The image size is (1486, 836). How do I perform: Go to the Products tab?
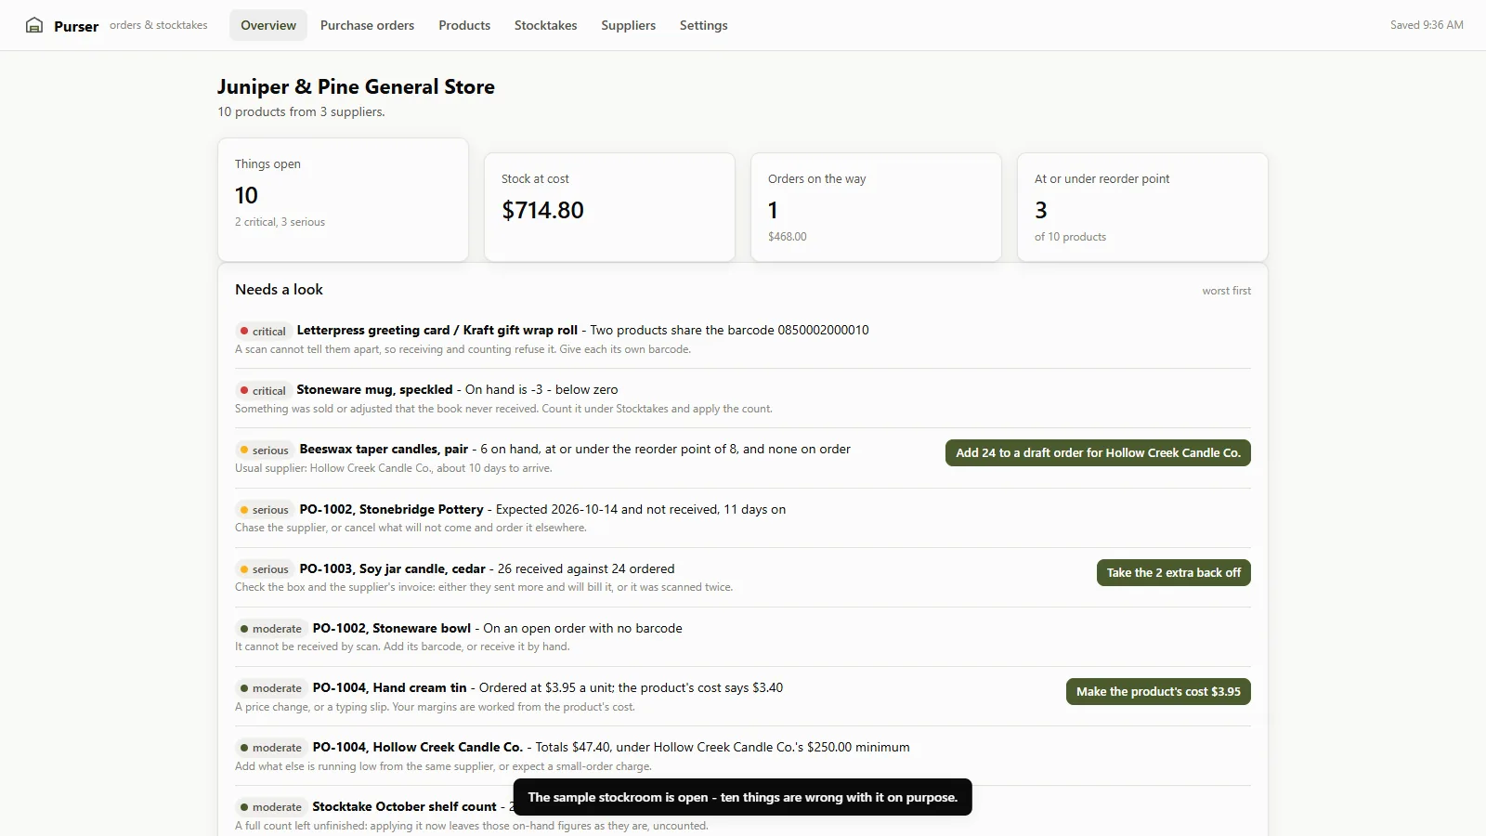click(464, 25)
